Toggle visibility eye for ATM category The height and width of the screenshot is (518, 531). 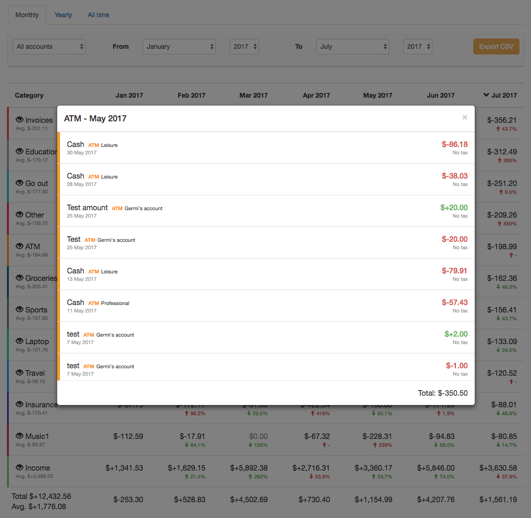[20, 246]
